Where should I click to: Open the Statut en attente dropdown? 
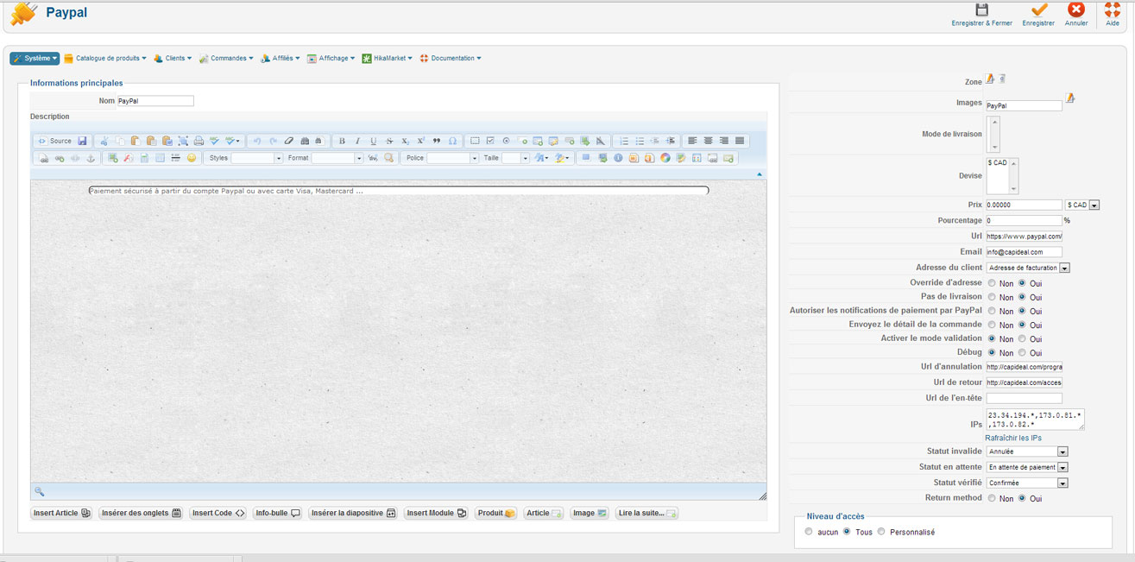[1027, 467]
